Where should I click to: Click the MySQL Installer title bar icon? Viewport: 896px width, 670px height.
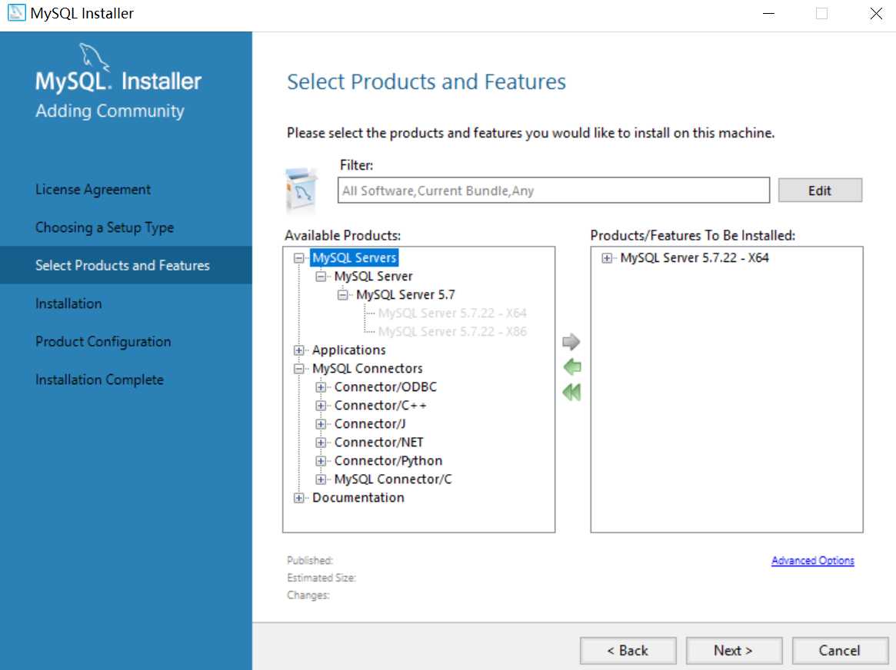coord(17,12)
